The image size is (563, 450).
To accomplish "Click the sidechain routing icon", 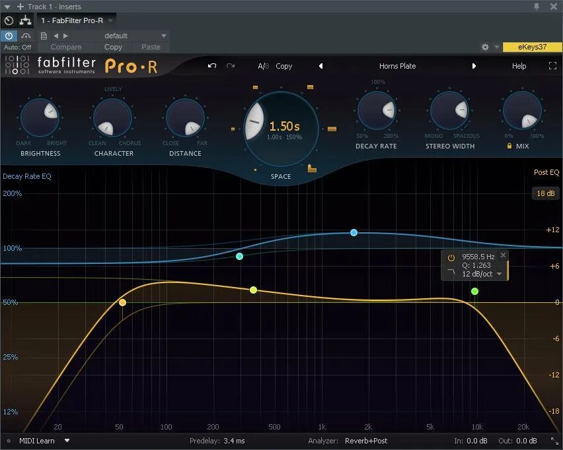I will click(25, 20).
